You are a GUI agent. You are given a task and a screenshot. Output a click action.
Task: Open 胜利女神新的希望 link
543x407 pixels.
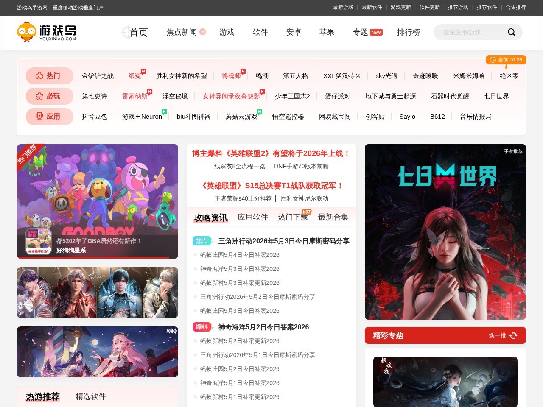[x=182, y=76]
